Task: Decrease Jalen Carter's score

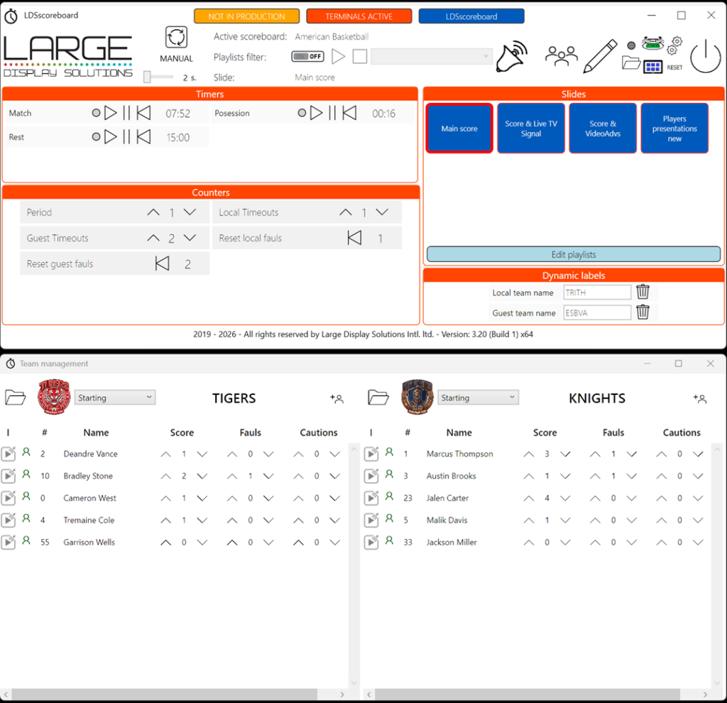Action: click(565, 498)
